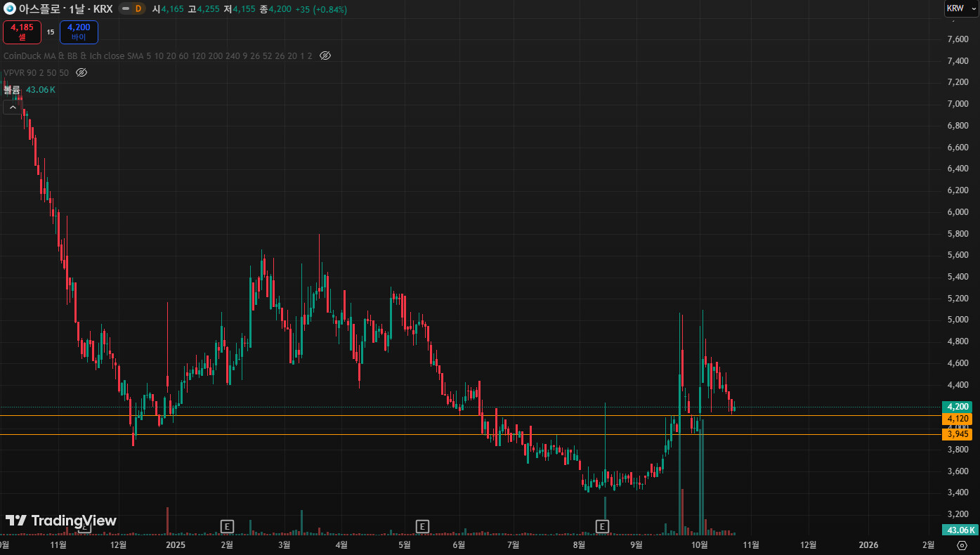Click the 43.06K value in the volume legend
Screen dimensions: 980x555
point(40,90)
